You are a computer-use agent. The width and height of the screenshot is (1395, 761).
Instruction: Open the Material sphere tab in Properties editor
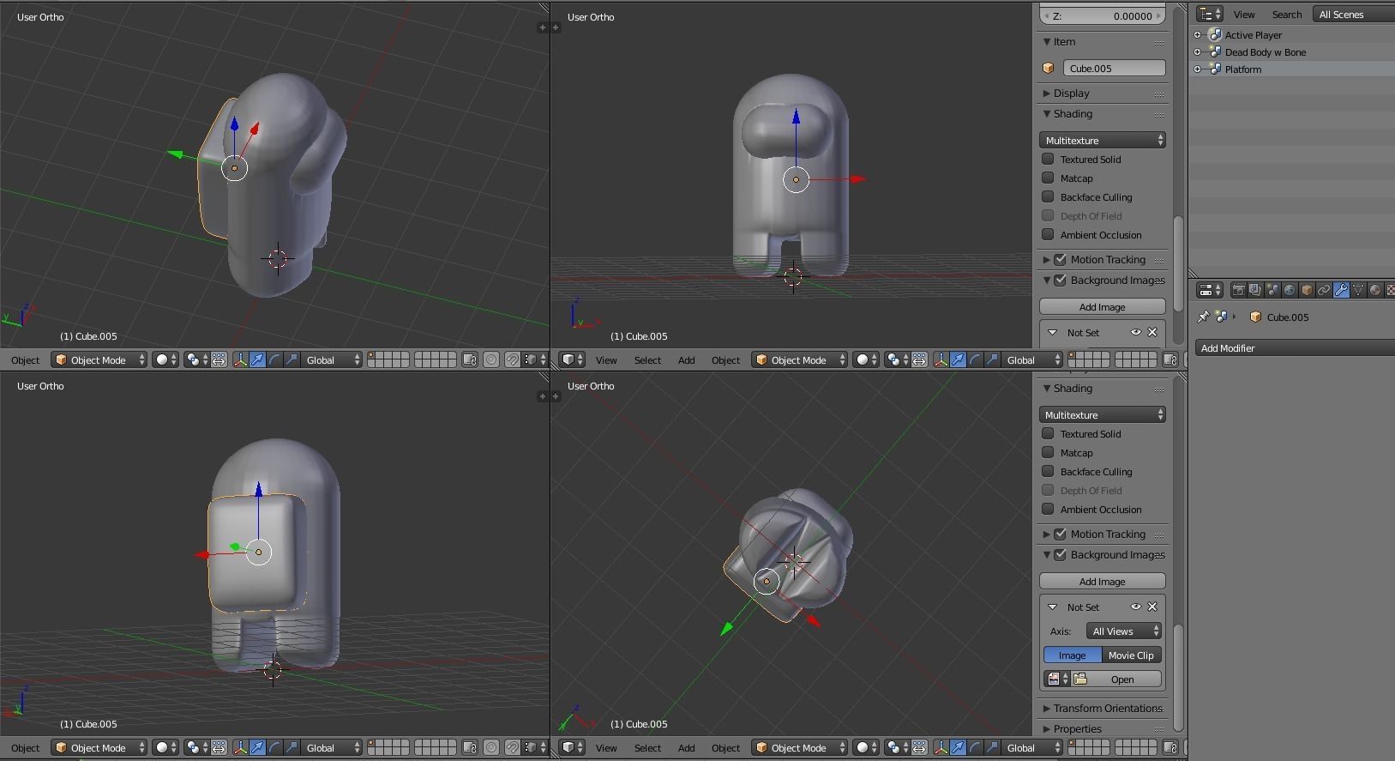click(1375, 290)
